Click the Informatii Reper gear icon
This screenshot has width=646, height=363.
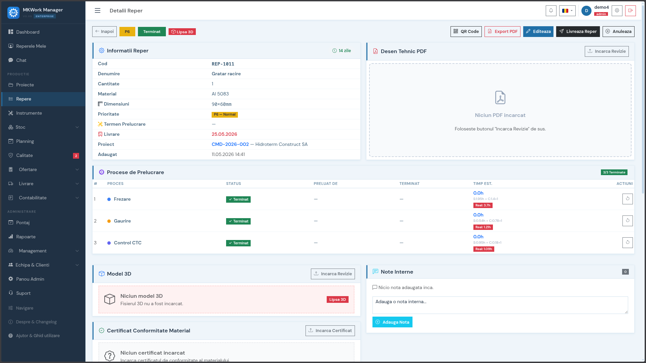pyautogui.click(x=101, y=50)
